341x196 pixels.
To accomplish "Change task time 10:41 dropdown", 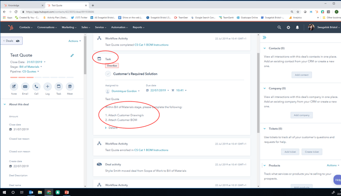I will [x=181, y=91].
